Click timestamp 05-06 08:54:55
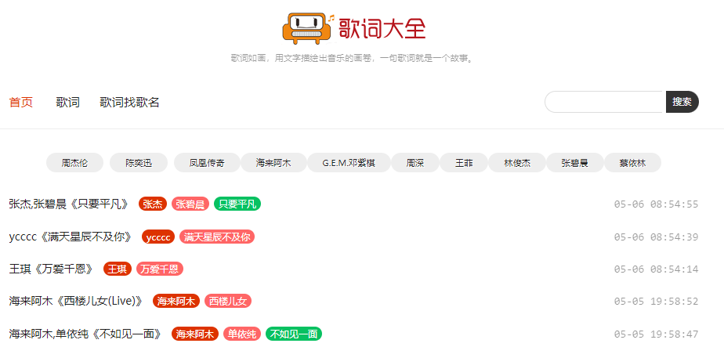724x347 pixels. click(656, 204)
